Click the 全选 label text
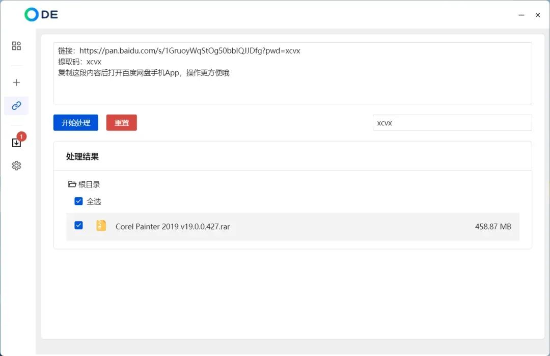 pyautogui.click(x=94, y=201)
